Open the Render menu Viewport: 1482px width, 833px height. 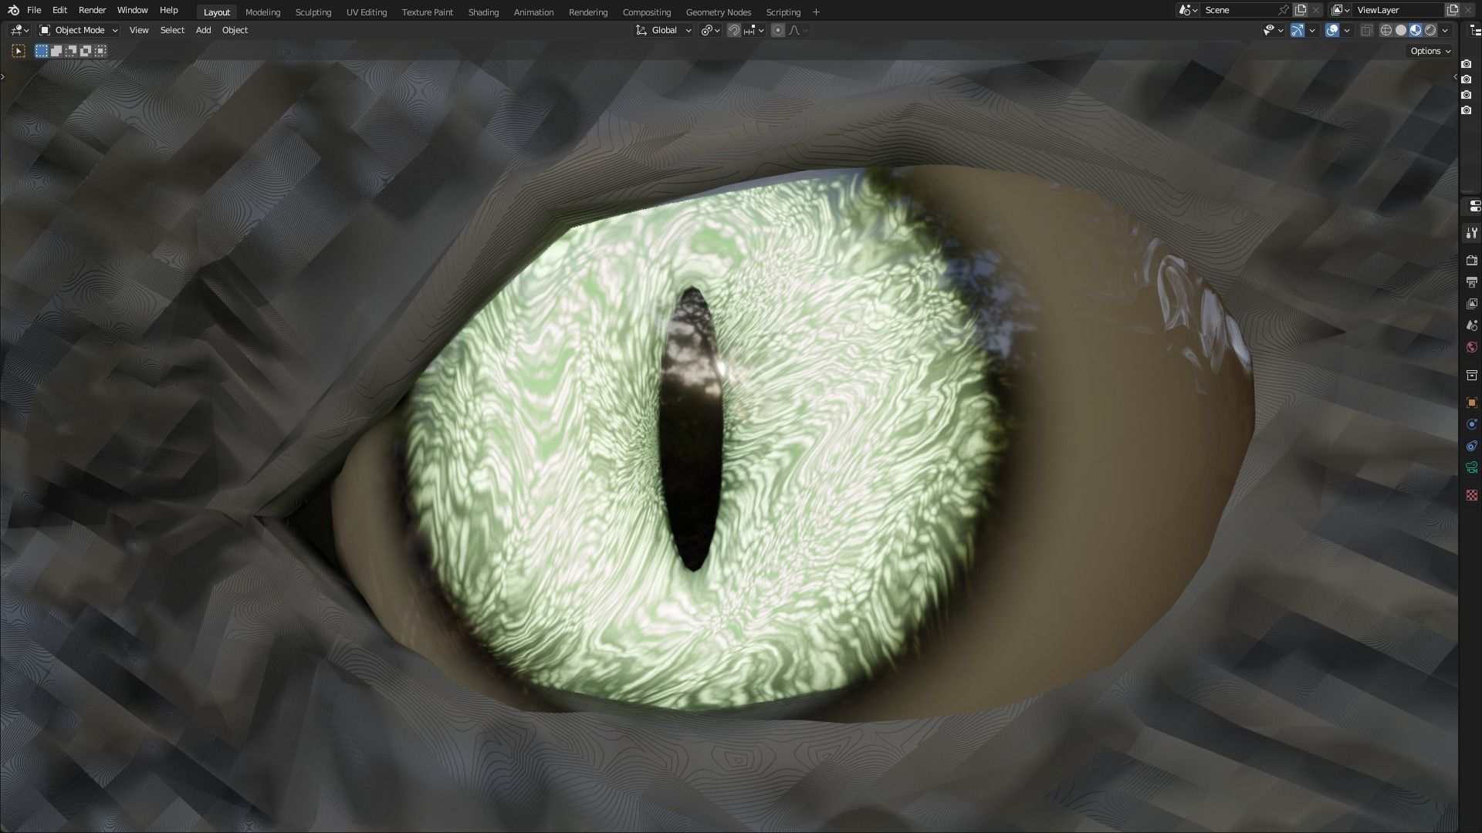tap(92, 10)
